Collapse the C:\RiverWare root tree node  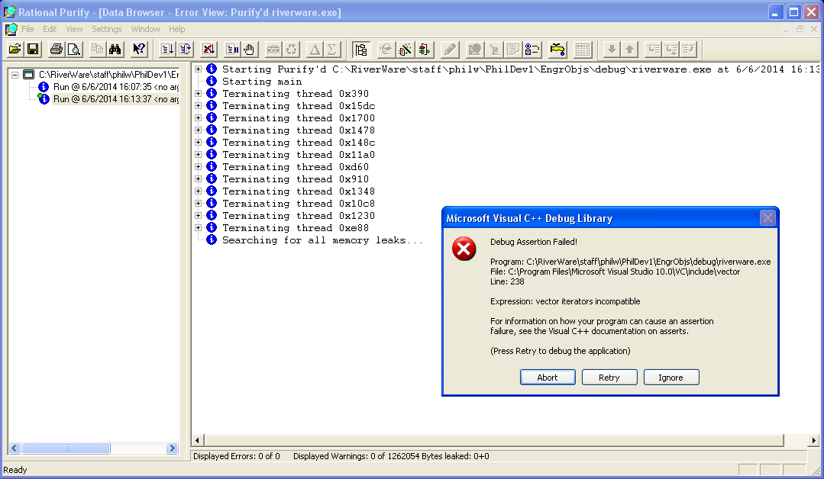pos(15,75)
